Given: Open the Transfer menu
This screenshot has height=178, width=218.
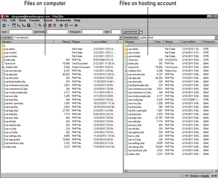Looking at the screenshot, I should point(35,20).
